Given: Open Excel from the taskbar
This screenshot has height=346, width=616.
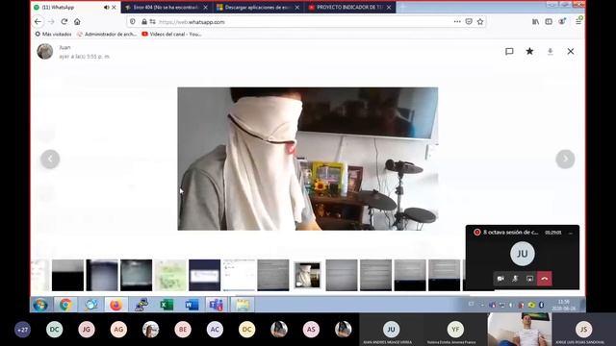Looking at the screenshot, I should 167,305.
